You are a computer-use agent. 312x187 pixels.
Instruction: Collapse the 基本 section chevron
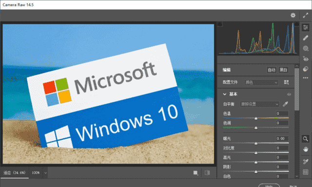coord(225,94)
